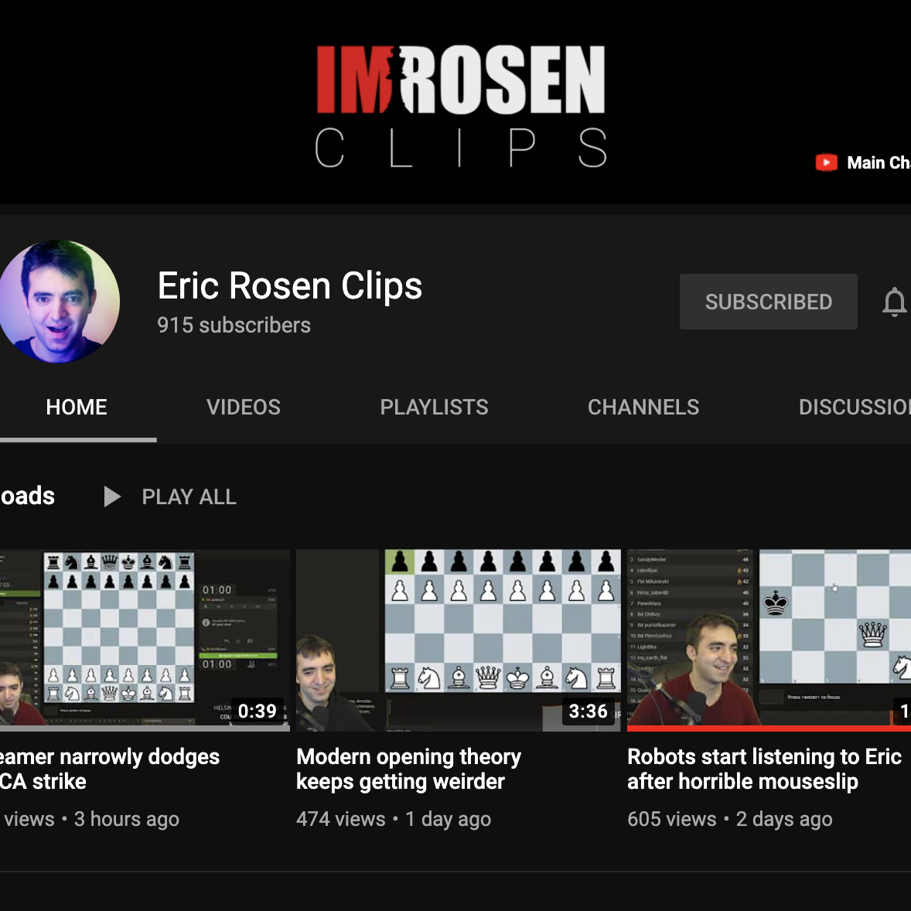Click the Eric Rosen Clips channel name

pos(289,286)
